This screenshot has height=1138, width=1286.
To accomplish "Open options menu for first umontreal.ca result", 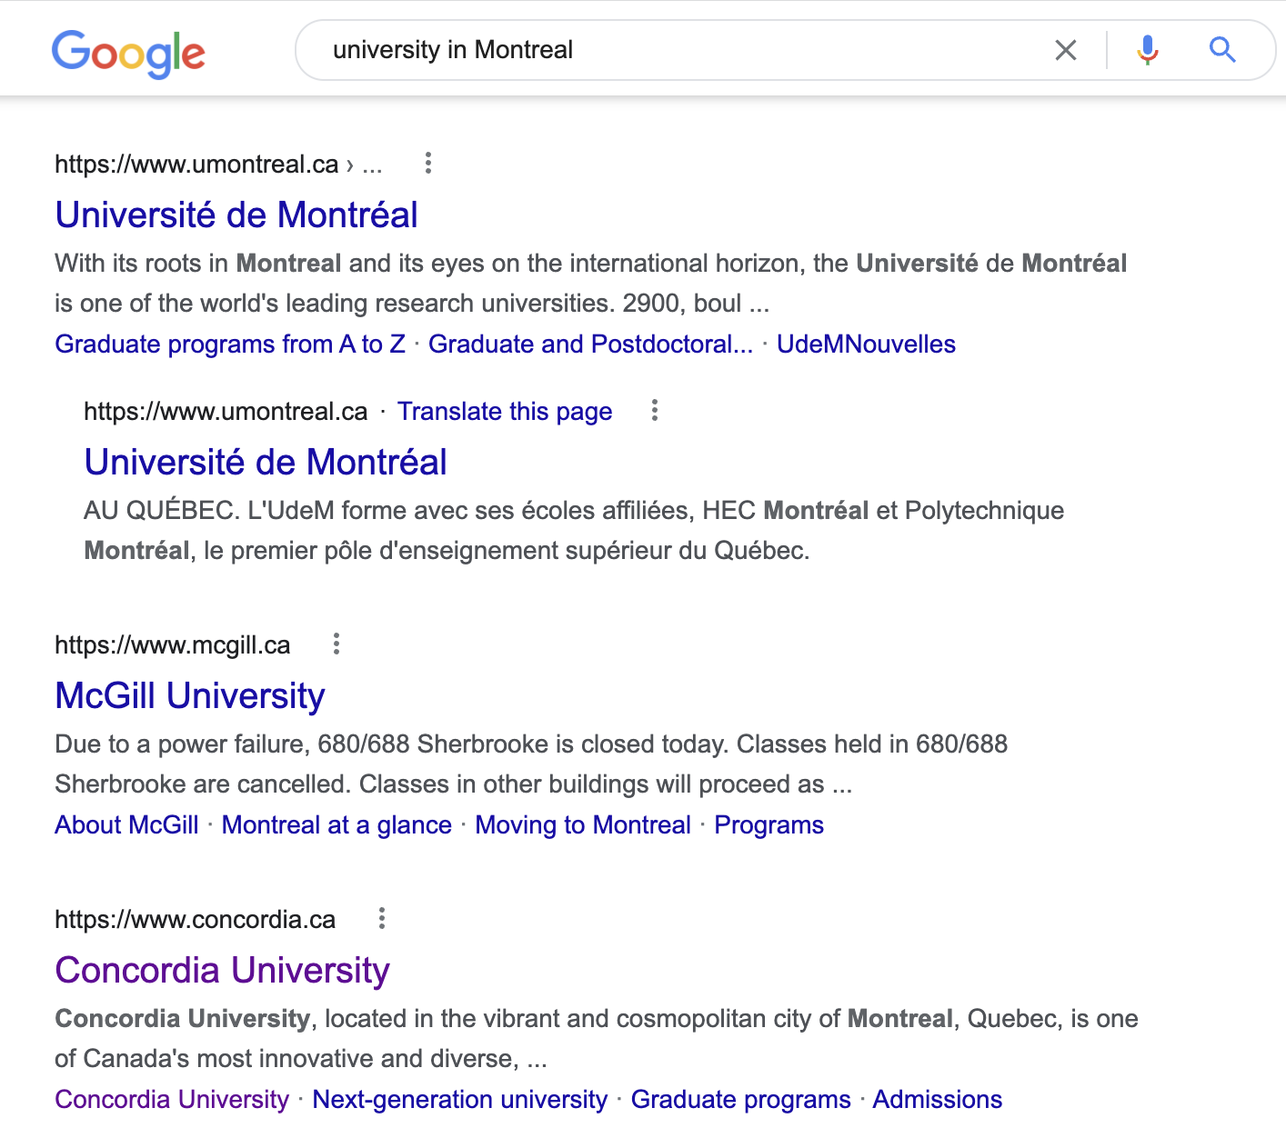I will click(428, 164).
